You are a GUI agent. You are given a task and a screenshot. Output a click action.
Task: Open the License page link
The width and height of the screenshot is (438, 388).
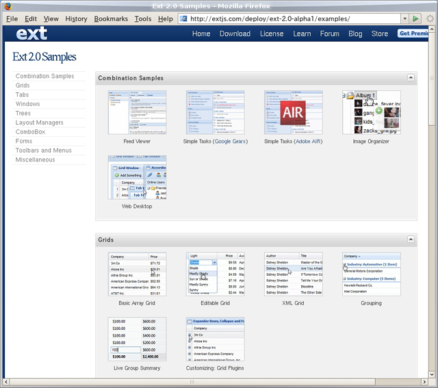272,34
